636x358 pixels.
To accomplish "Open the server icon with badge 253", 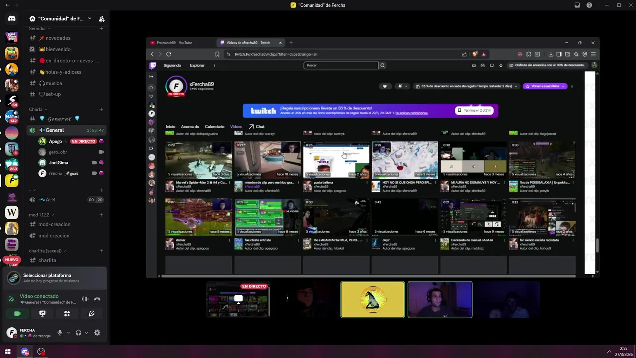I will click(12, 164).
